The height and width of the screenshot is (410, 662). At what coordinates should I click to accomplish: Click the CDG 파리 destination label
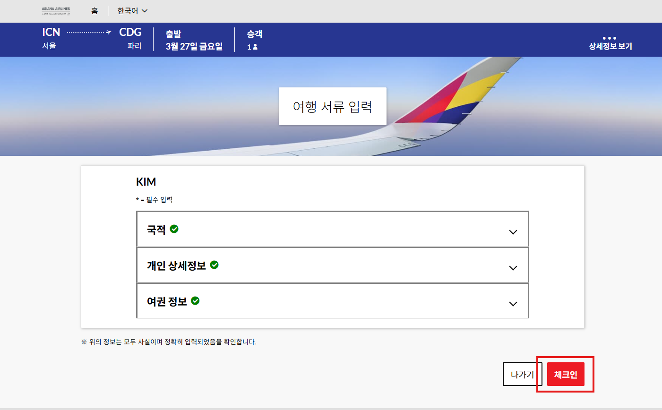click(130, 38)
